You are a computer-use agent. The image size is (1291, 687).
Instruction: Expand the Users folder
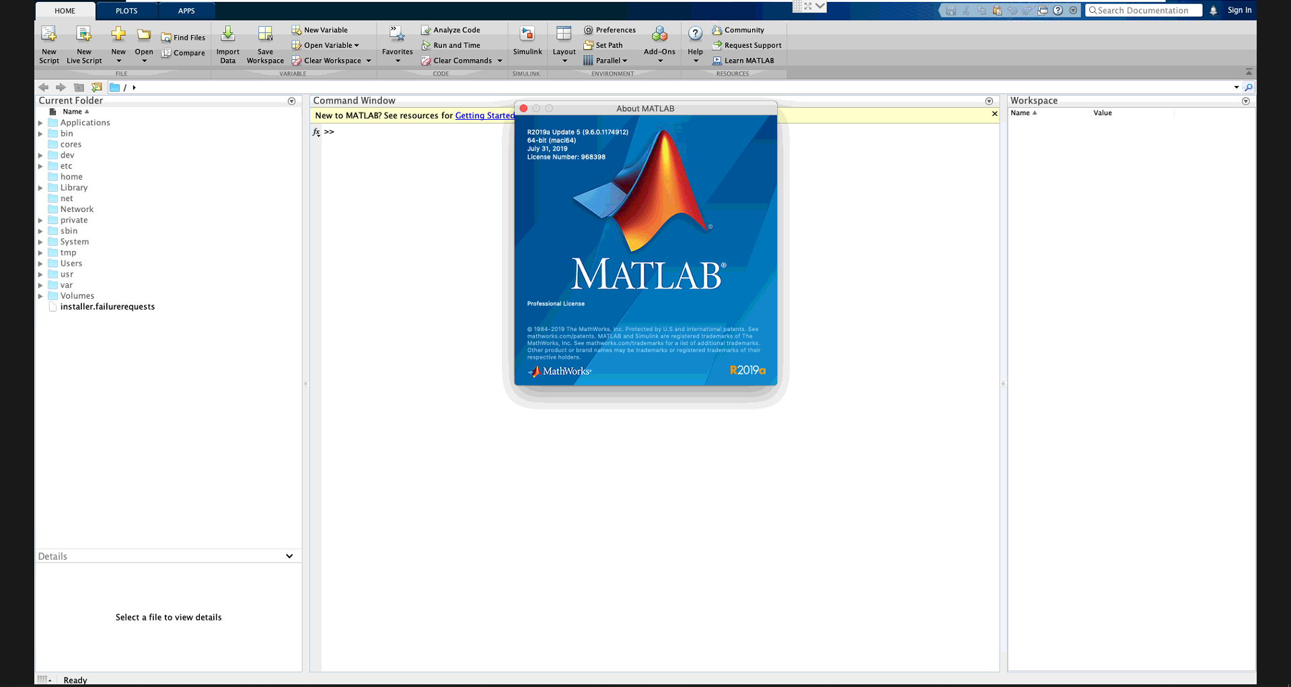pos(40,264)
